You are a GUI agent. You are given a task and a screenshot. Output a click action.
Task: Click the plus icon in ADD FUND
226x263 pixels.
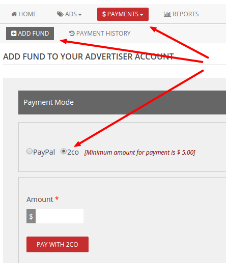[14, 34]
